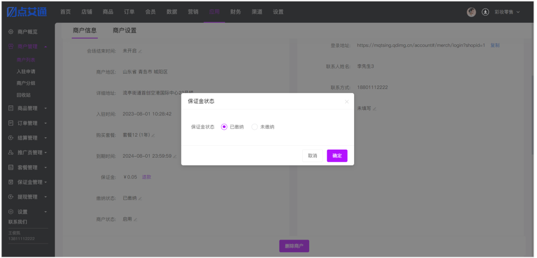
Task: Edit 缴纳状态 with pencil icon
Action: [x=140, y=198]
